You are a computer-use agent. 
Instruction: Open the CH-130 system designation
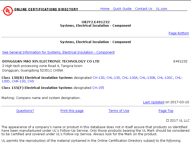point(98,78)
